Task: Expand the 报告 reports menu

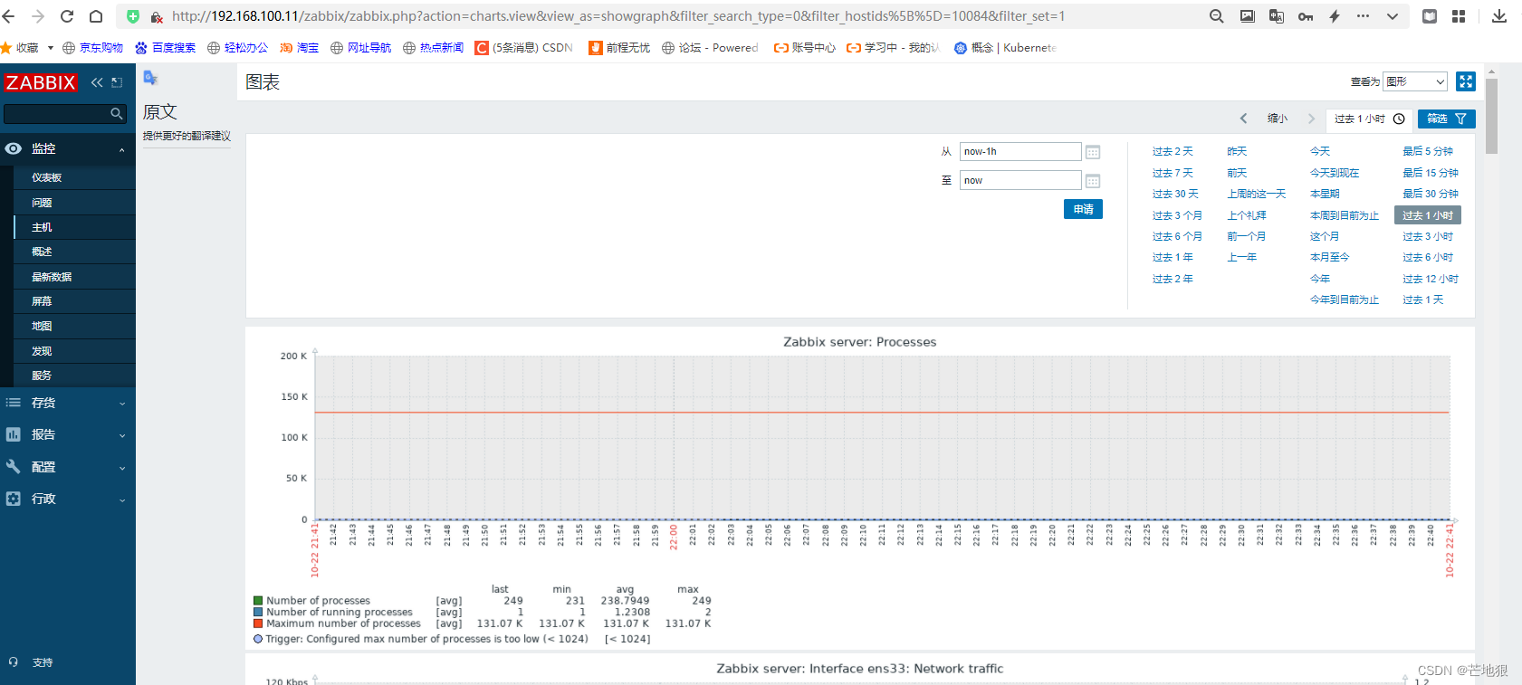Action: pos(68,434)
